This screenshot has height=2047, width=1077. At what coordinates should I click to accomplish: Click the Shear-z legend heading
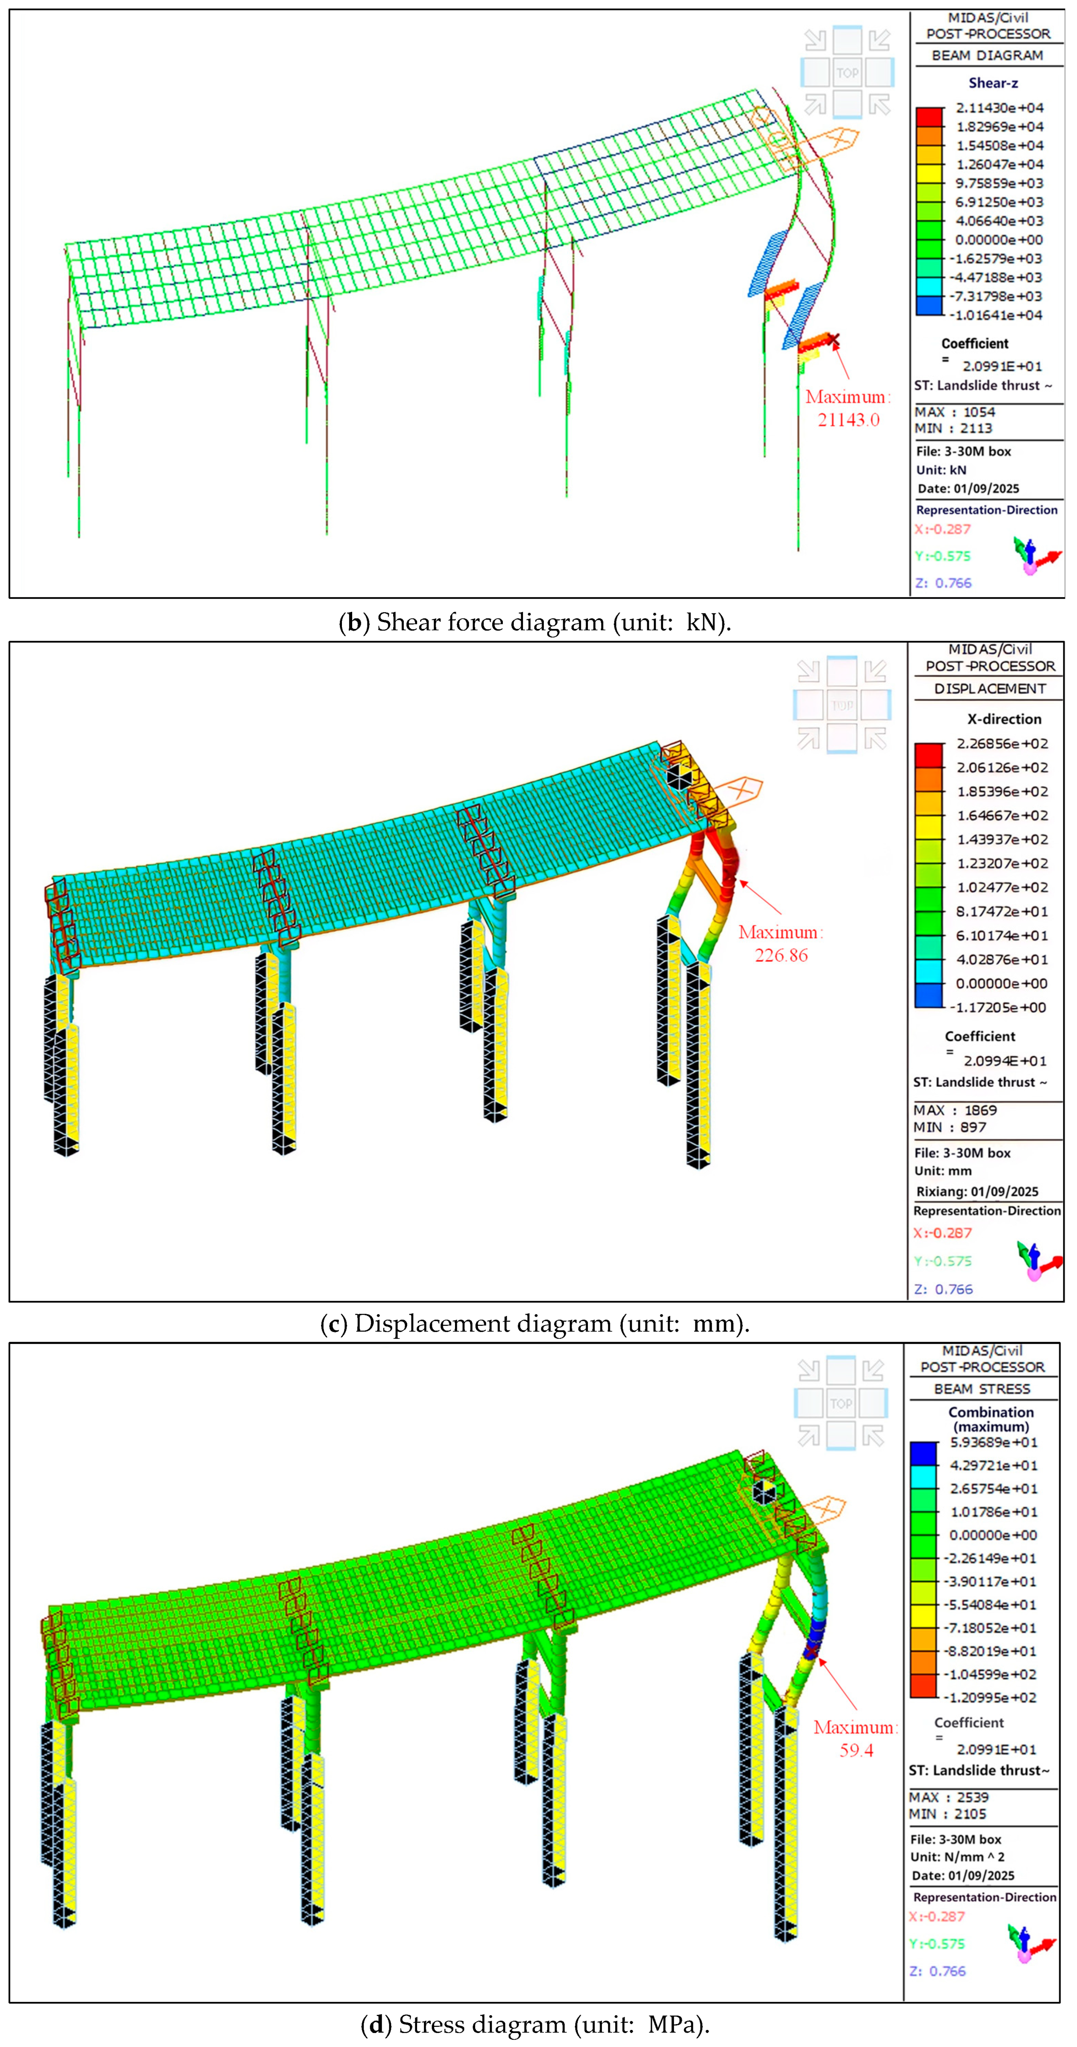pyautogui.click(x=993, y=83)
